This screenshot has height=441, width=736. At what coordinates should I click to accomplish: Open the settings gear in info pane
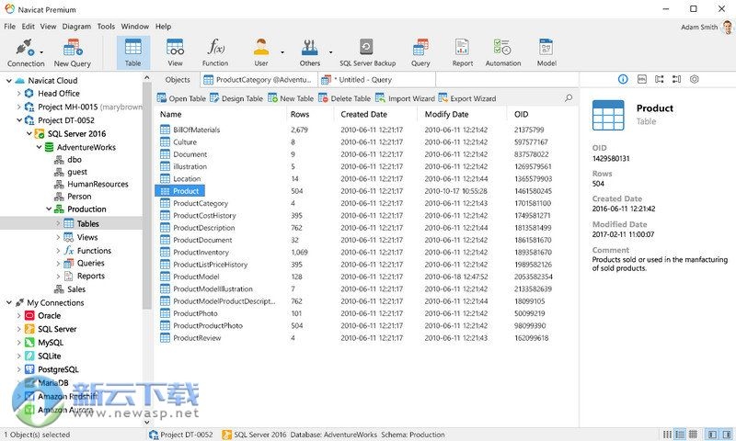(695, 79)
